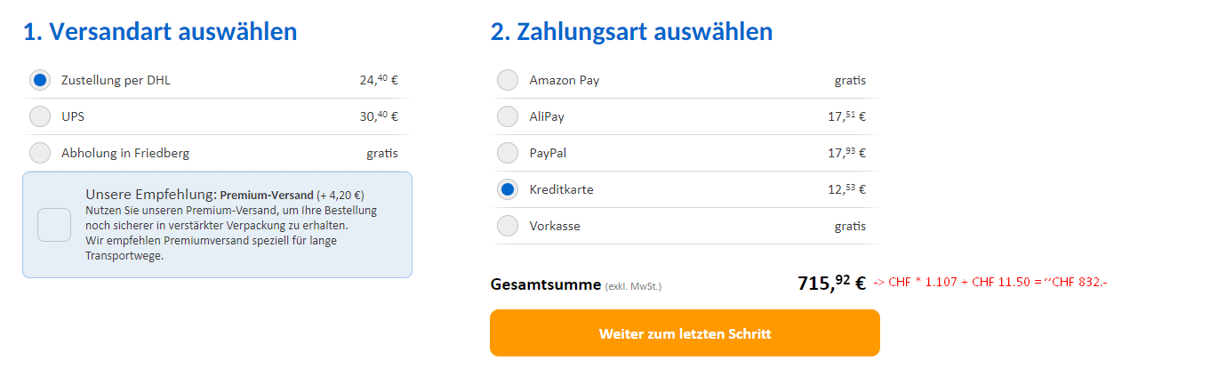Enable the Premium-Versand checkbox
This screenshot has width=1210, height=368.
53,225
